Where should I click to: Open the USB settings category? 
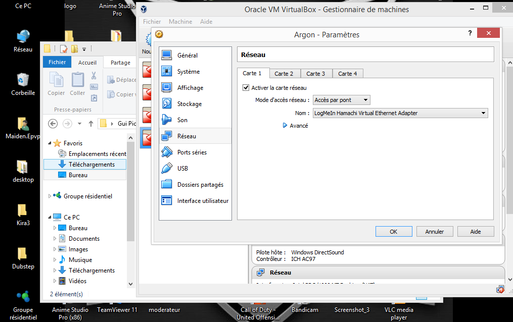[195, 168]
